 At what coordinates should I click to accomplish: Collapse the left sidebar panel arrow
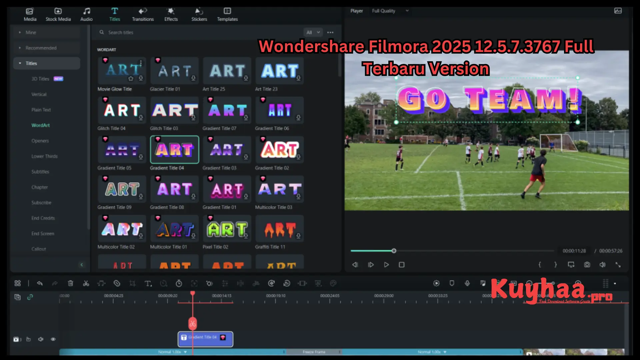[x=82, y=265]
